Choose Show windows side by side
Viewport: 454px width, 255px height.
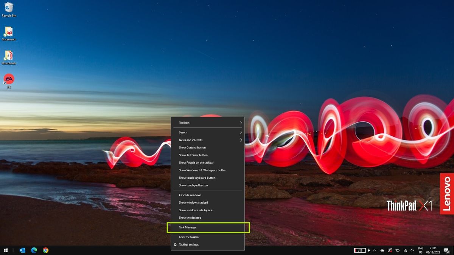[207, 210]
